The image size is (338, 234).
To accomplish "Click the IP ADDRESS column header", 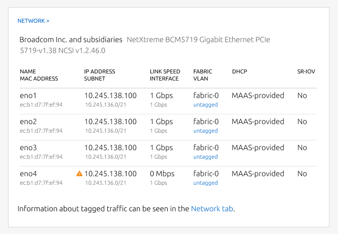I will tap(99, 72).
